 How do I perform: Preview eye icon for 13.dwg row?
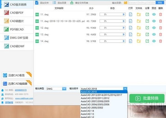click(154, 34)
